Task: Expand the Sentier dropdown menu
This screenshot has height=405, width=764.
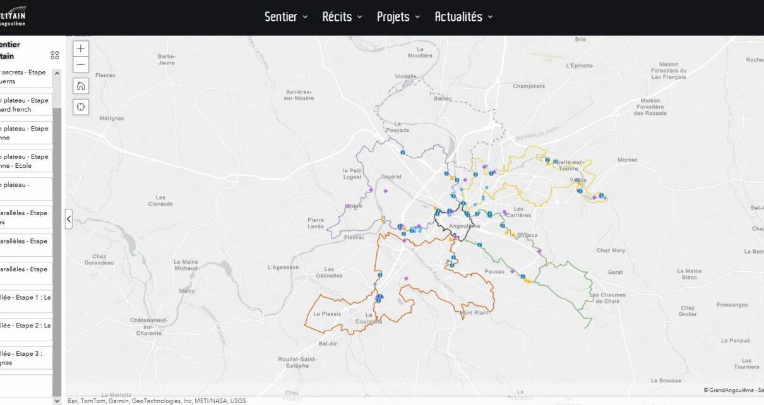Action: tap(286, 17)
